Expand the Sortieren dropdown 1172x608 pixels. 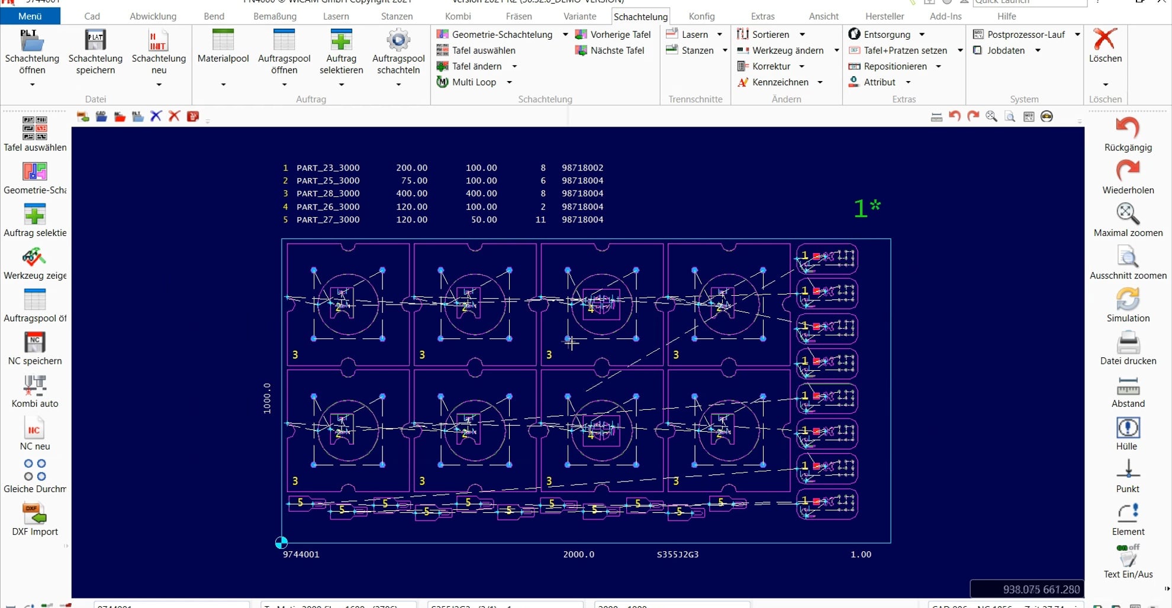[802, 34]
